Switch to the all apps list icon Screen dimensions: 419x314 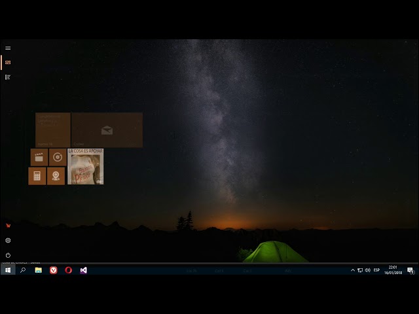pos(8,77)
